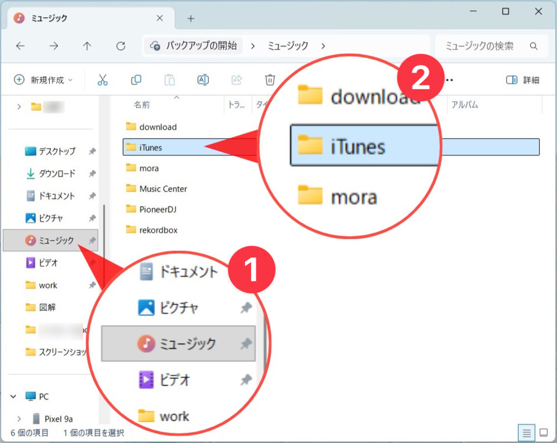
Task: Open the See more ellipsis menu
Action: coord(449,80)
